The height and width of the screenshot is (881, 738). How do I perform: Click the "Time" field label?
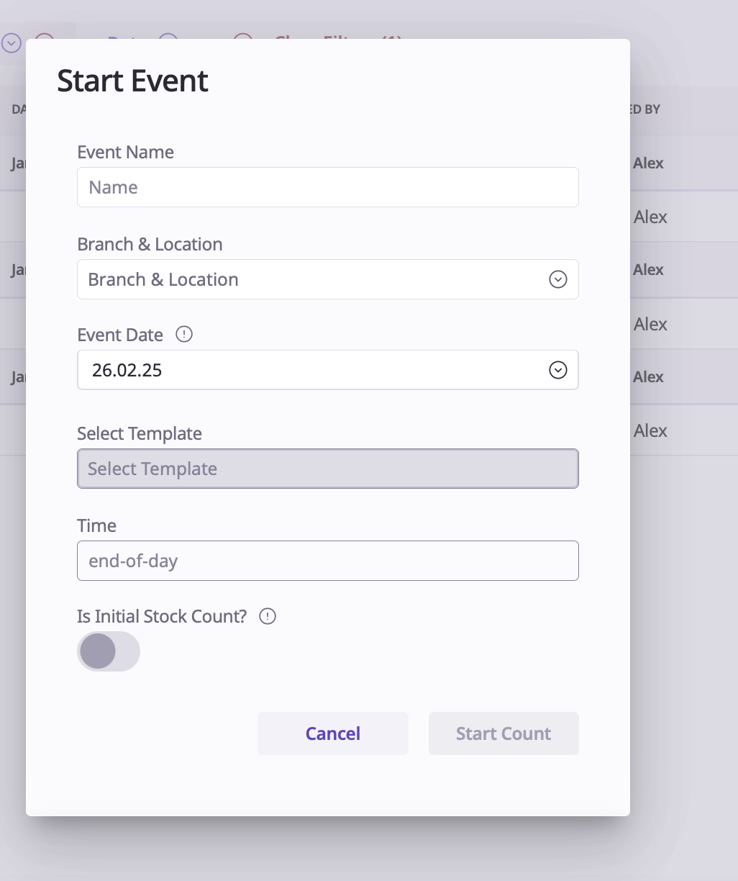96,525
